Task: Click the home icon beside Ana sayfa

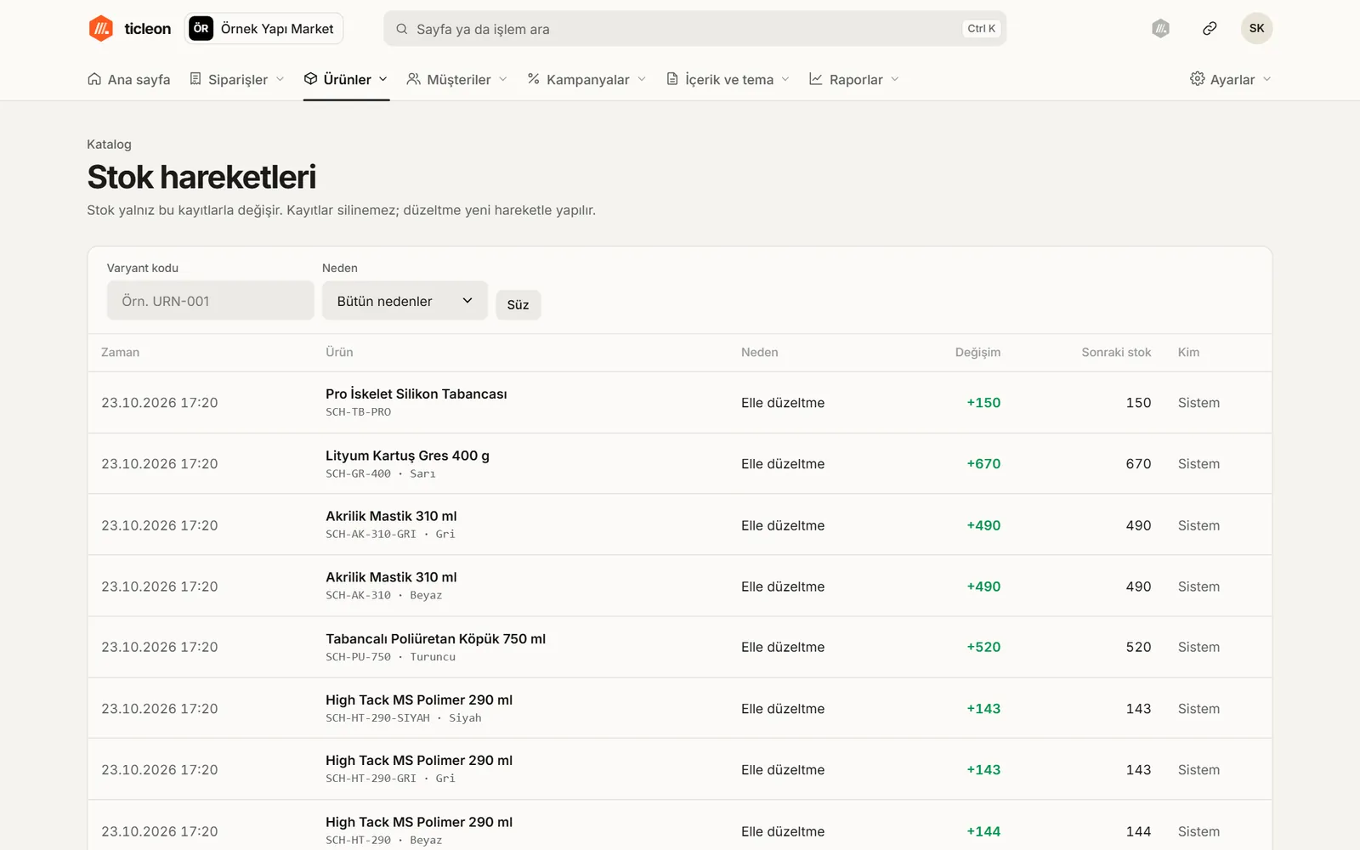Action: point(94,79)
